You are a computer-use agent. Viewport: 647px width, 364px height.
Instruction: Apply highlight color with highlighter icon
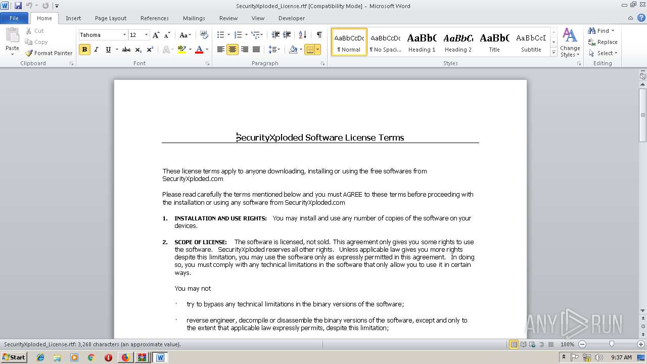[181, 50]
